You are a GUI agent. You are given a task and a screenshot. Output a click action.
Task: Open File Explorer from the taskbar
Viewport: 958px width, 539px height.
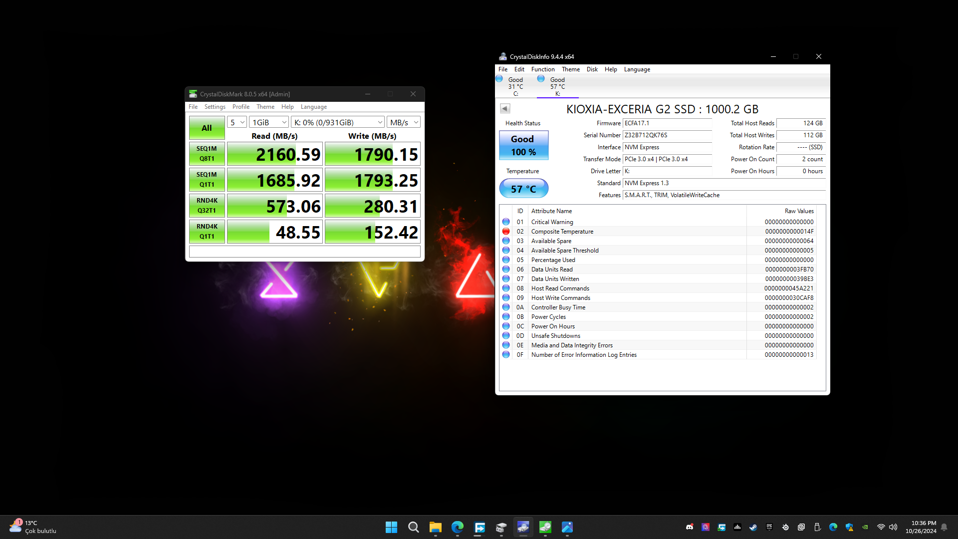(435, 527)
